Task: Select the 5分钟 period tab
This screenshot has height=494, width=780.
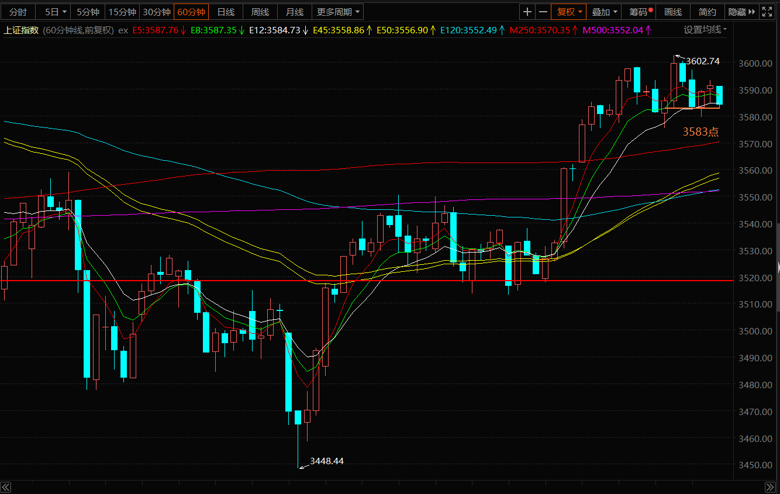Action: tap(88, 12)
